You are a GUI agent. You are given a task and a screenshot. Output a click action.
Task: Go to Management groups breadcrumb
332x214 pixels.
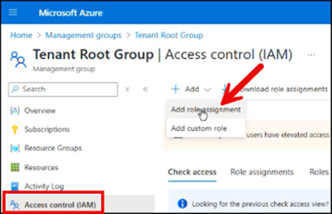pyautogui.click(x=84, y=35)
